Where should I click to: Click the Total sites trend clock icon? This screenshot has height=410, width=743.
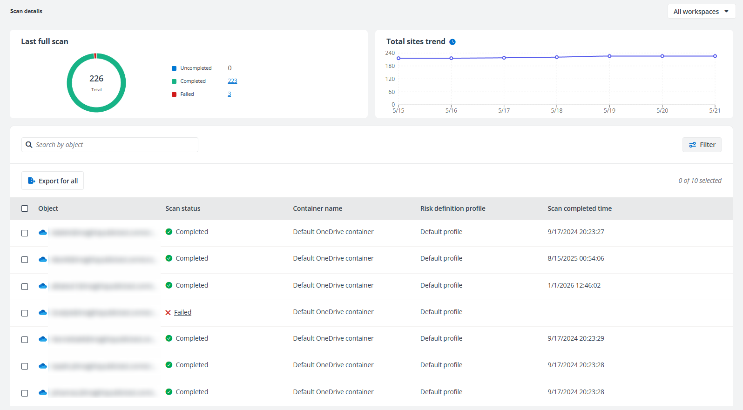(453, 42)
